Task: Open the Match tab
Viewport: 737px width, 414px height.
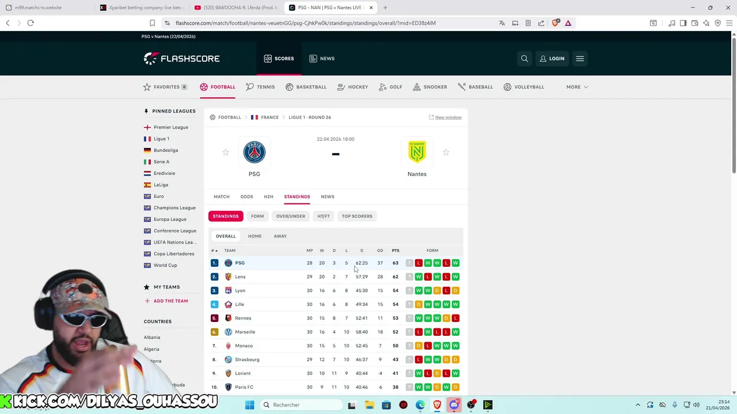Action: pyautogui.click(x=222, y=197)
